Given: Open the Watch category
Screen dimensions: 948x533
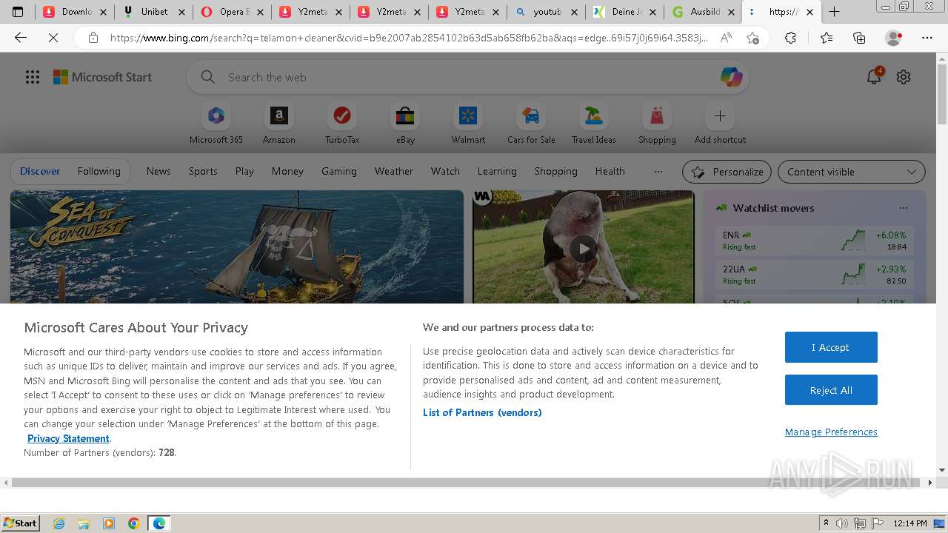Looking at the screenshot, I should 445,171.
